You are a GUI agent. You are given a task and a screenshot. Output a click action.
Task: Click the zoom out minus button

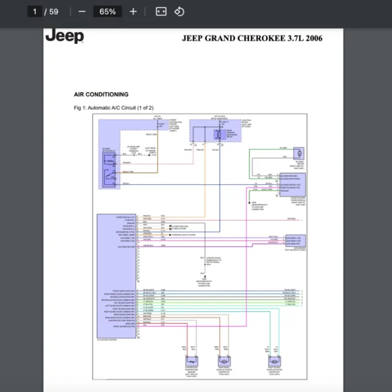[82, 12]
